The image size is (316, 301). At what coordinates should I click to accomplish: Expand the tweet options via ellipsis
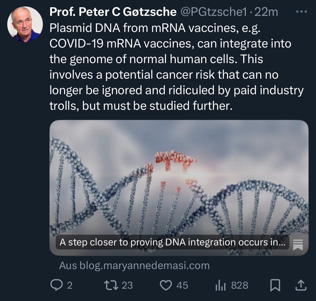point(302,11)
